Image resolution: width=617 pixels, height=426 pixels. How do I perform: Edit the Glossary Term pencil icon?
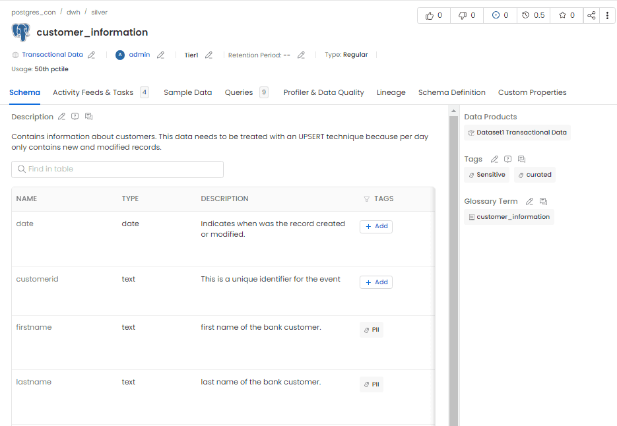point(530,201)
